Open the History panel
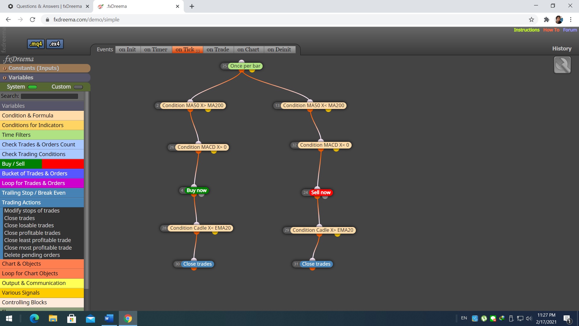This screenshot has height=326, width=579. tap(562, 49)
